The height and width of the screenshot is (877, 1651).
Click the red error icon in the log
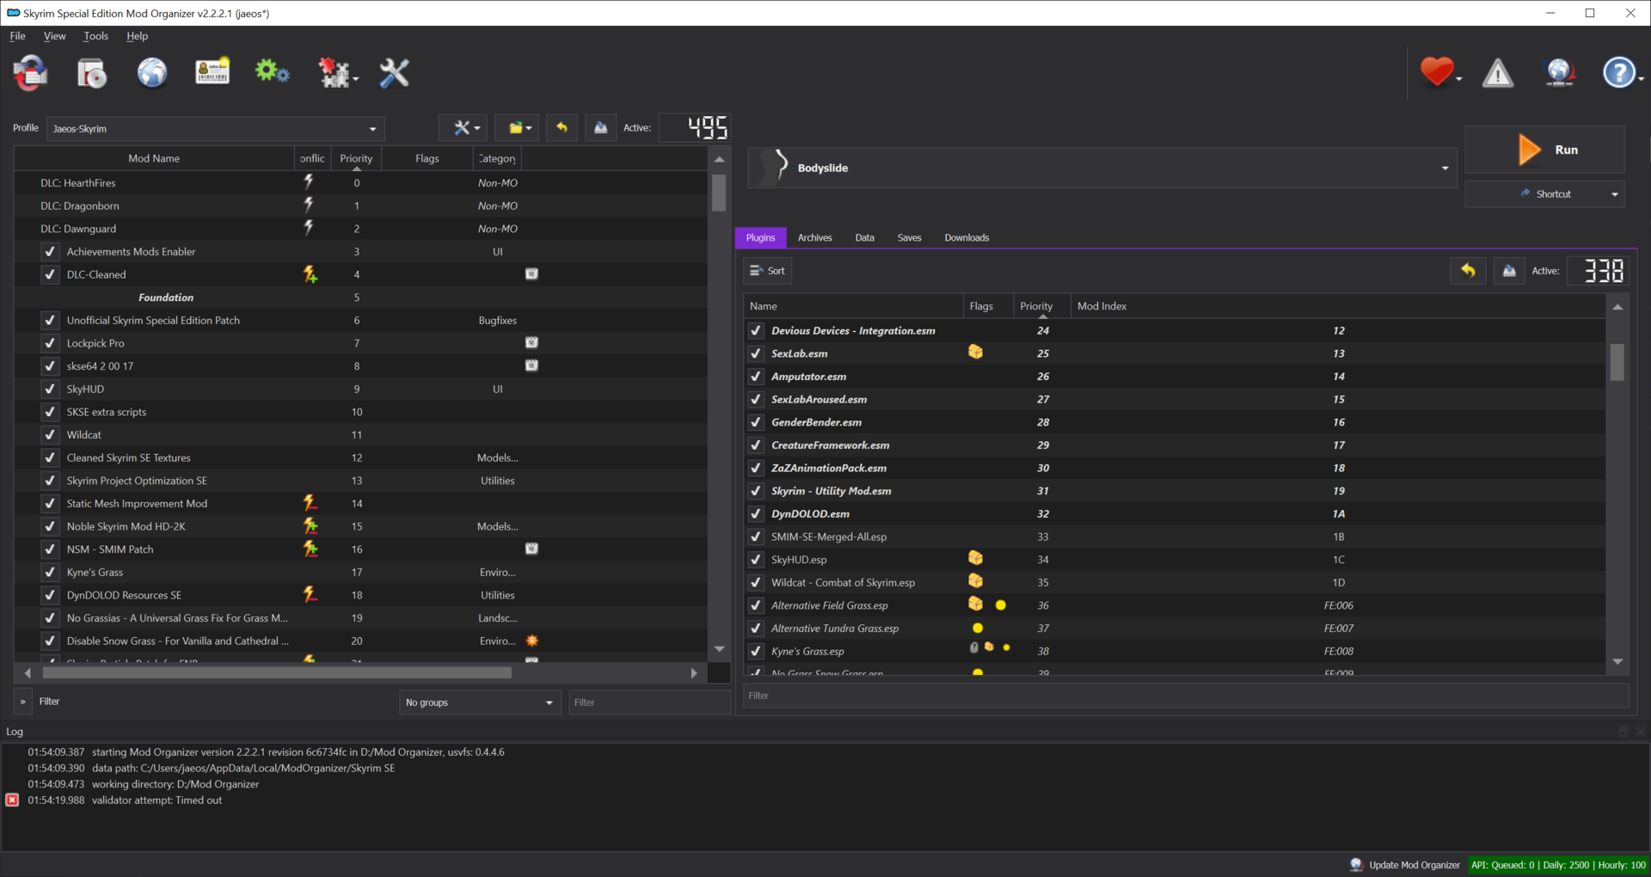pos(12,800)
